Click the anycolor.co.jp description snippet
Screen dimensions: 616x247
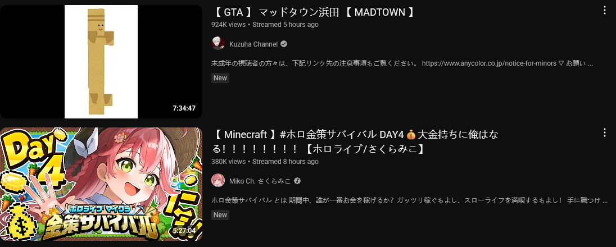point(402,63)
